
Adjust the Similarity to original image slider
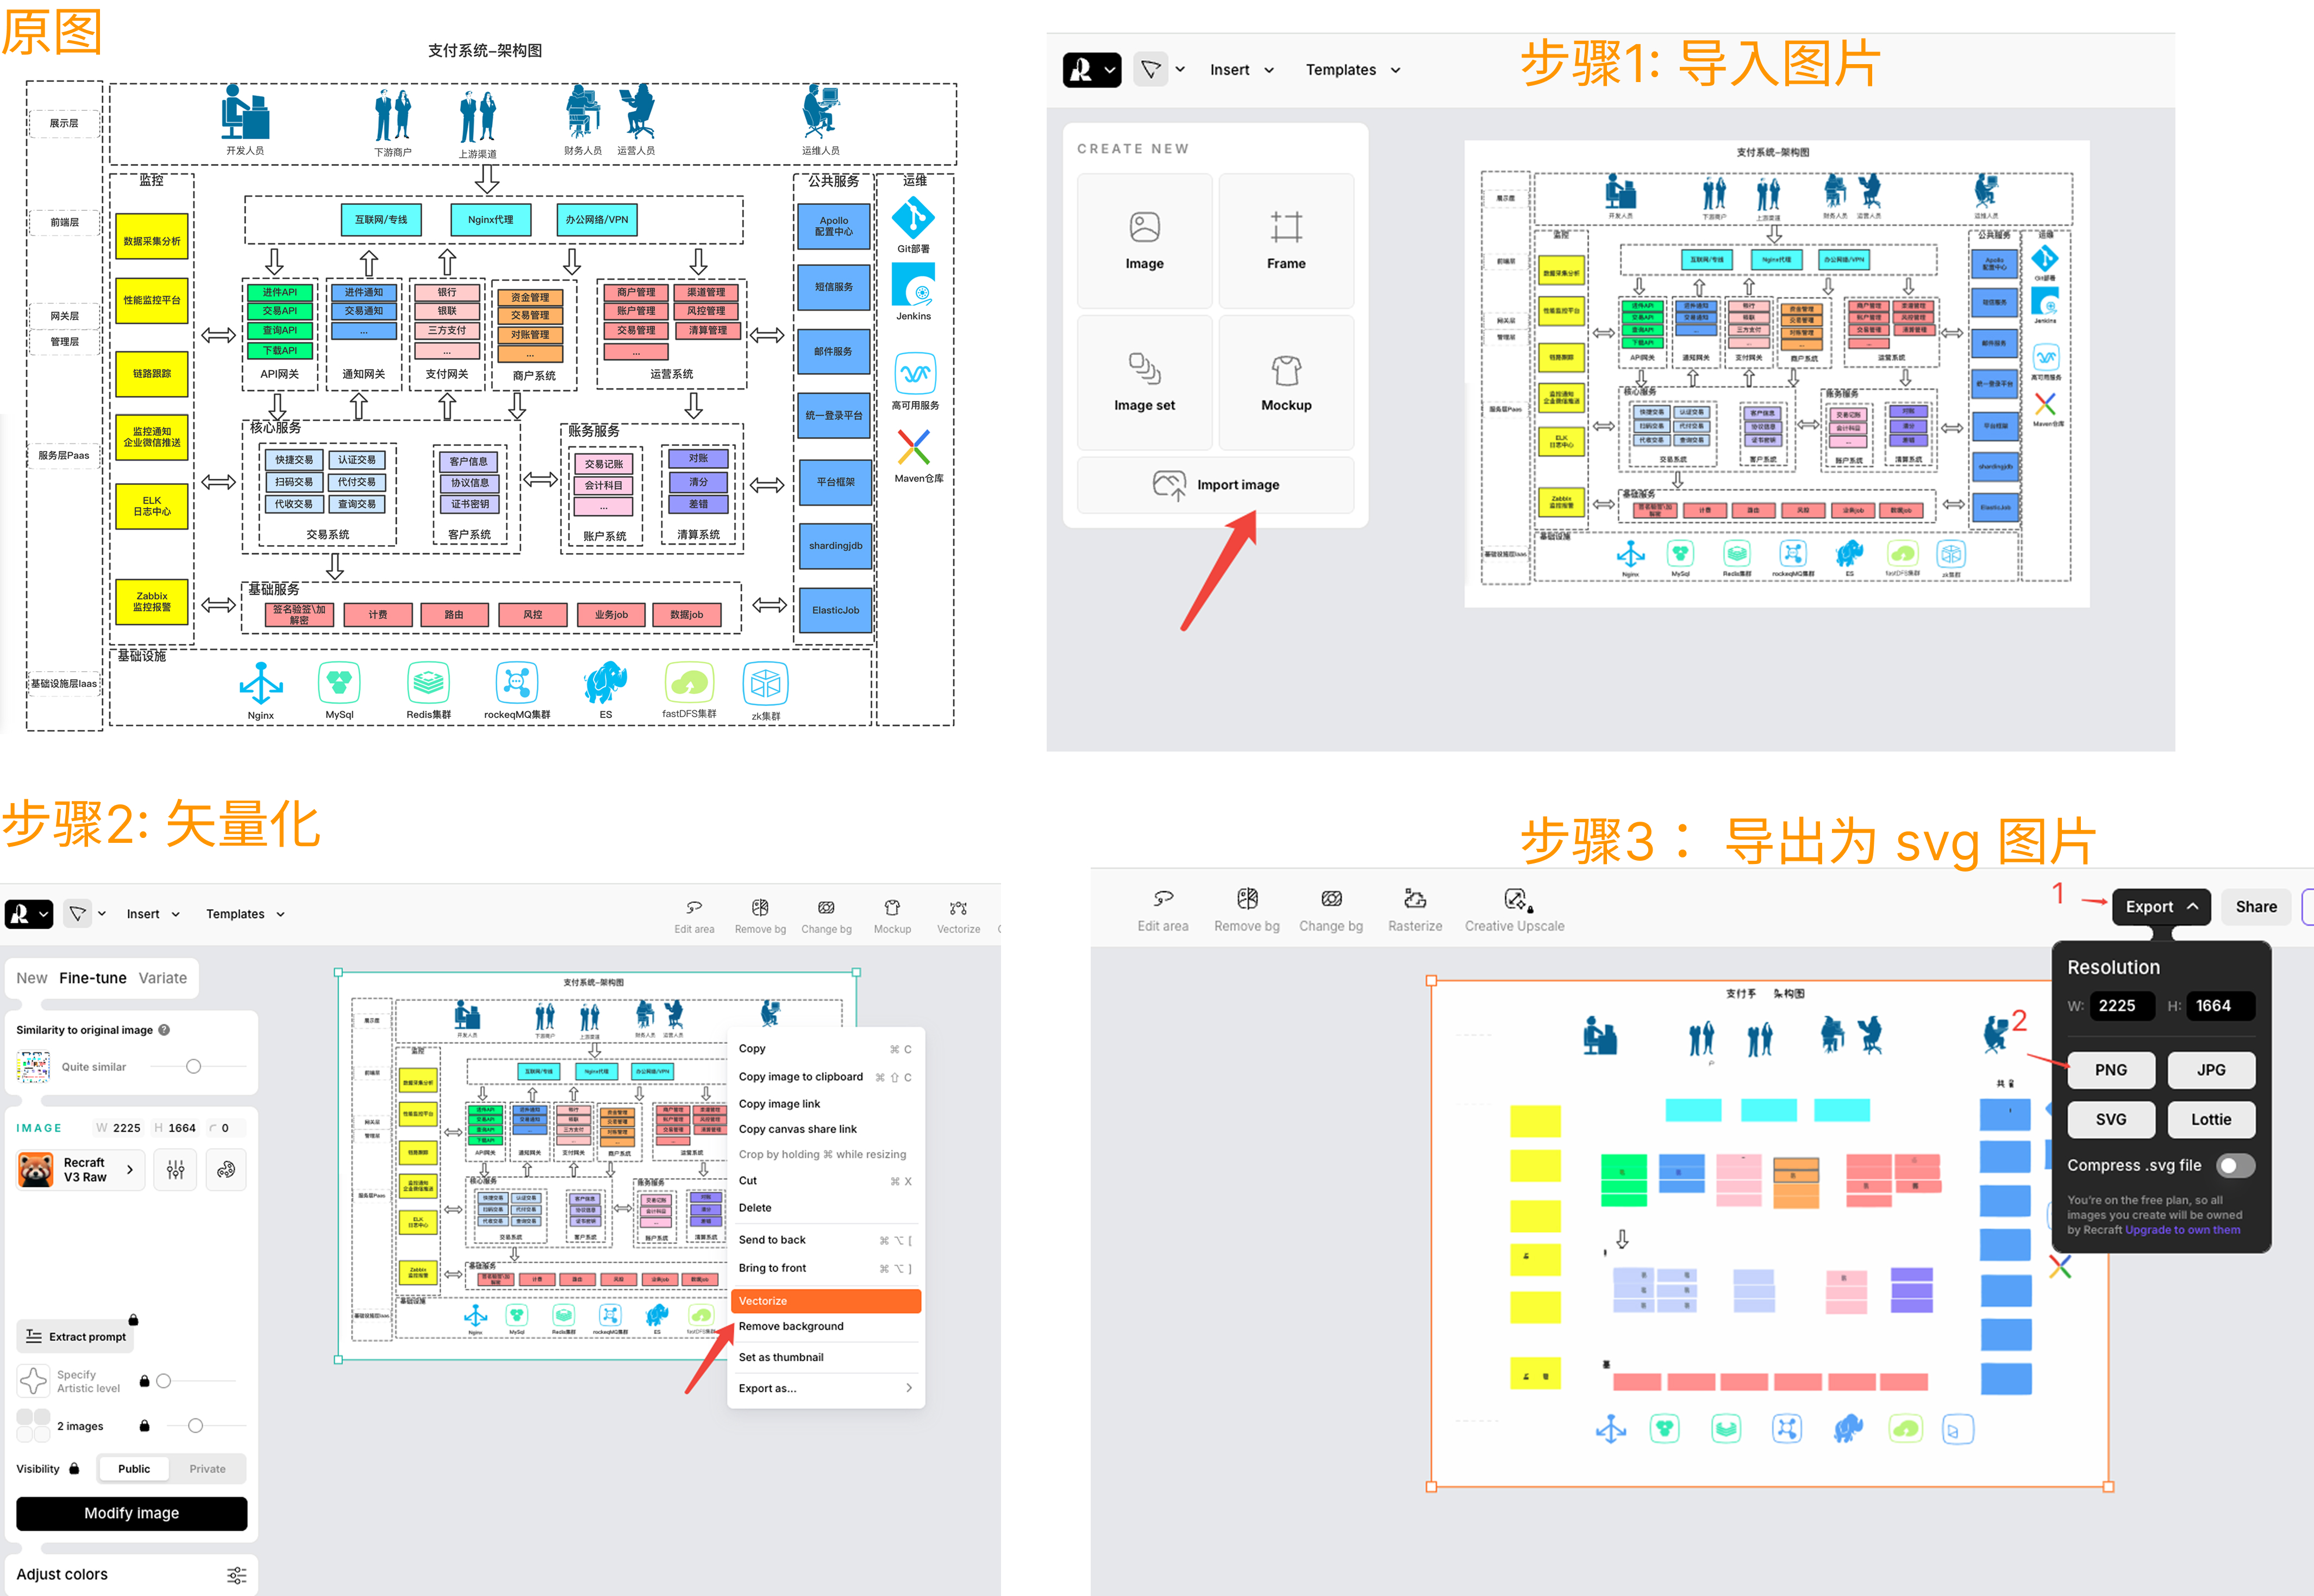click(194, 1067)
